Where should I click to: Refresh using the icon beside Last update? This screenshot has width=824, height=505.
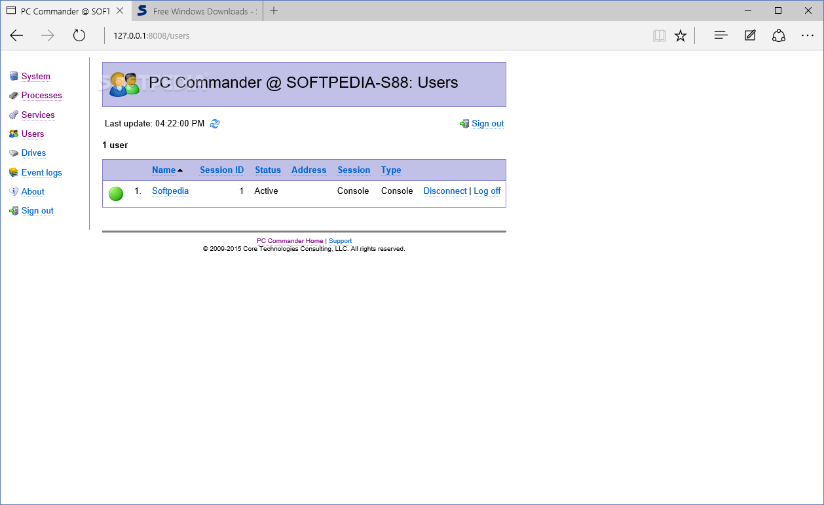215,123
